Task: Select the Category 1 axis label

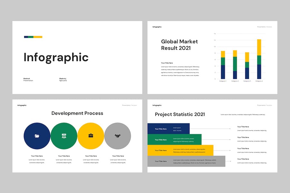Action: (223, 81)
